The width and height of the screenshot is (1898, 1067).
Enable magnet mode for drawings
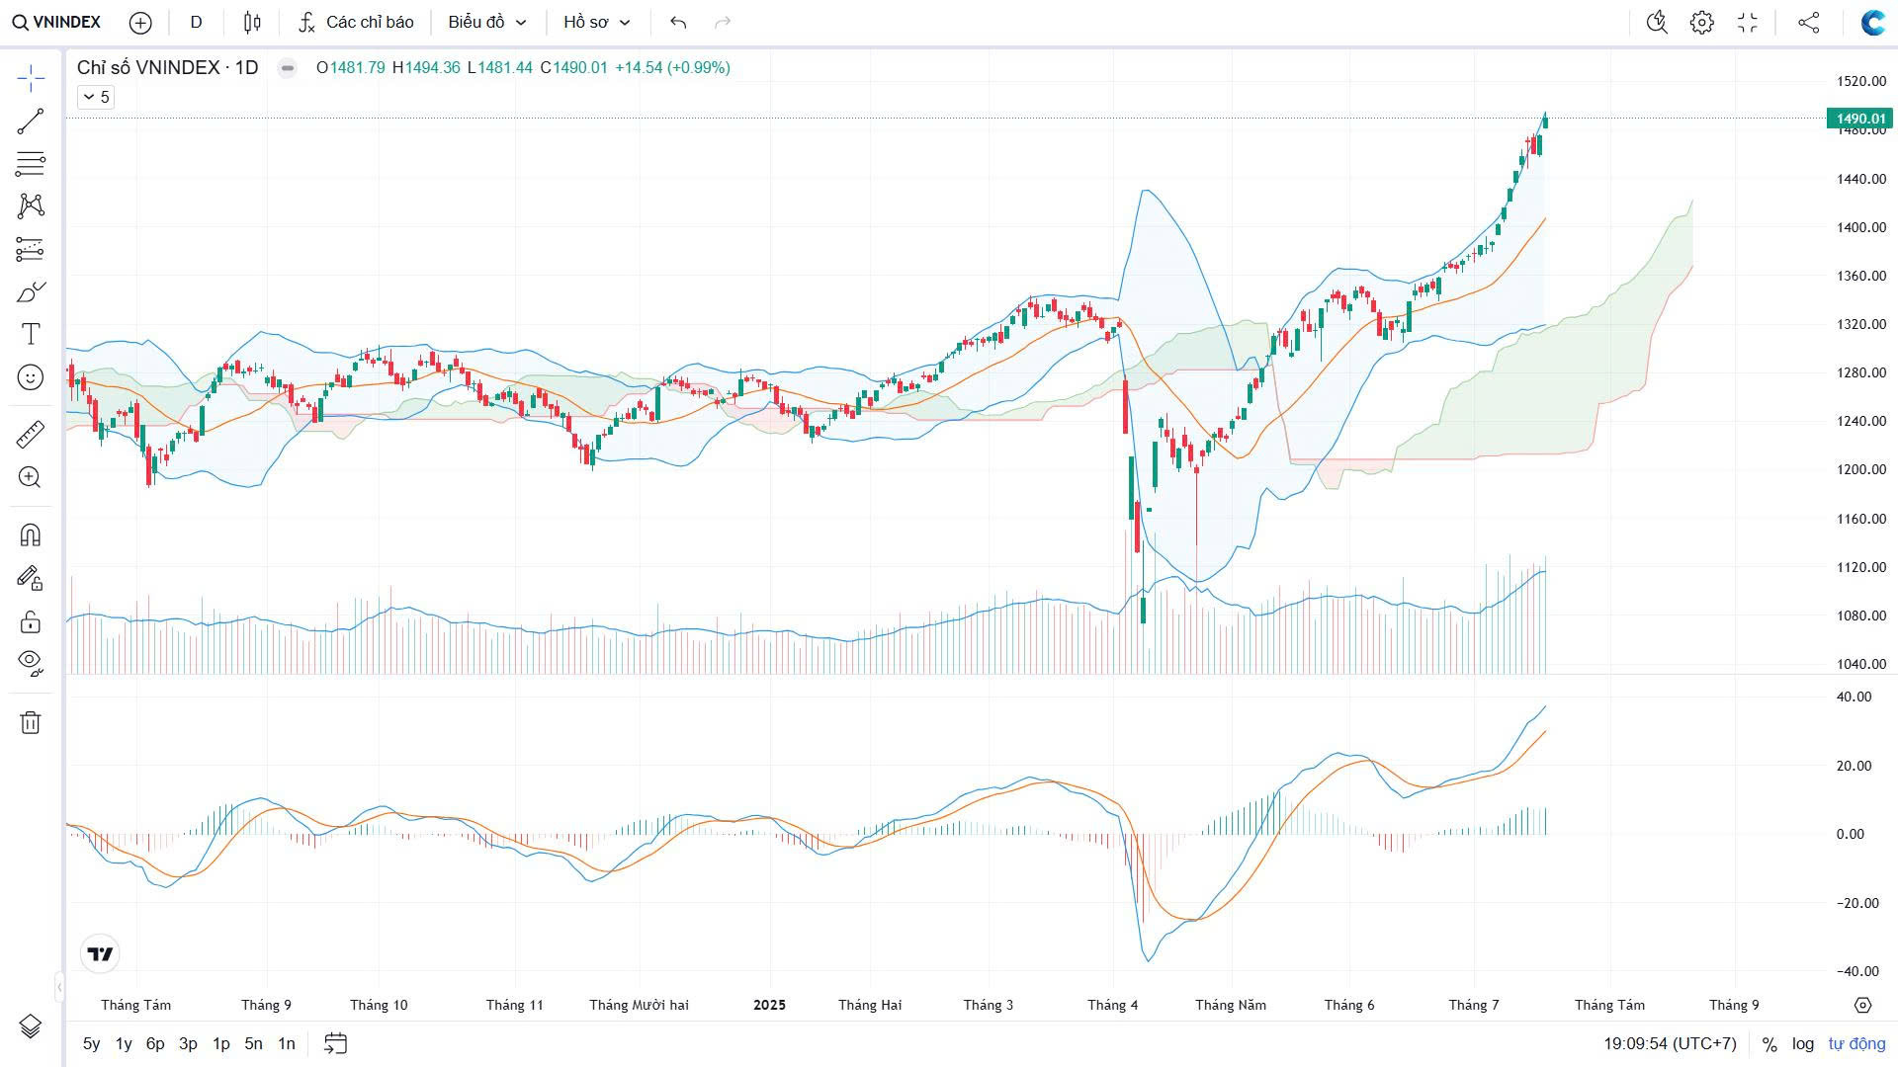[x=31, y=535]
